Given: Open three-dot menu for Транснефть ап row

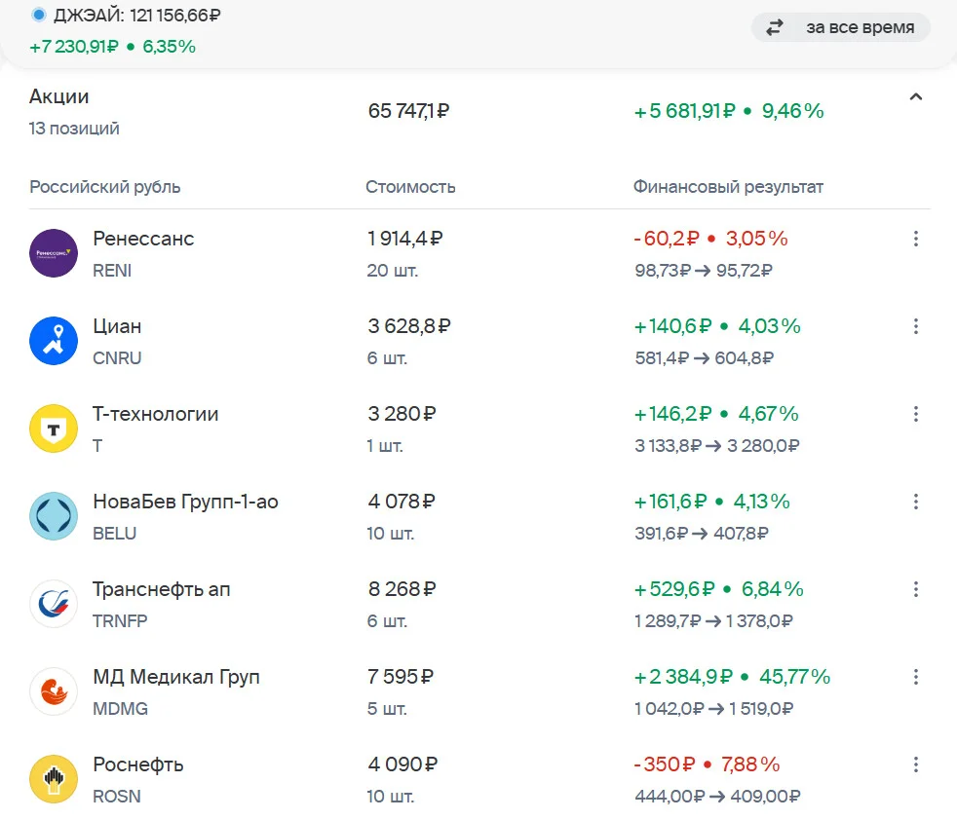Looking at the screenshot, I should (915, 589).
